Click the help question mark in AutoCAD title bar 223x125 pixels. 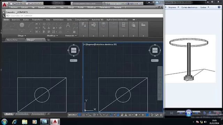pos(139,4)
